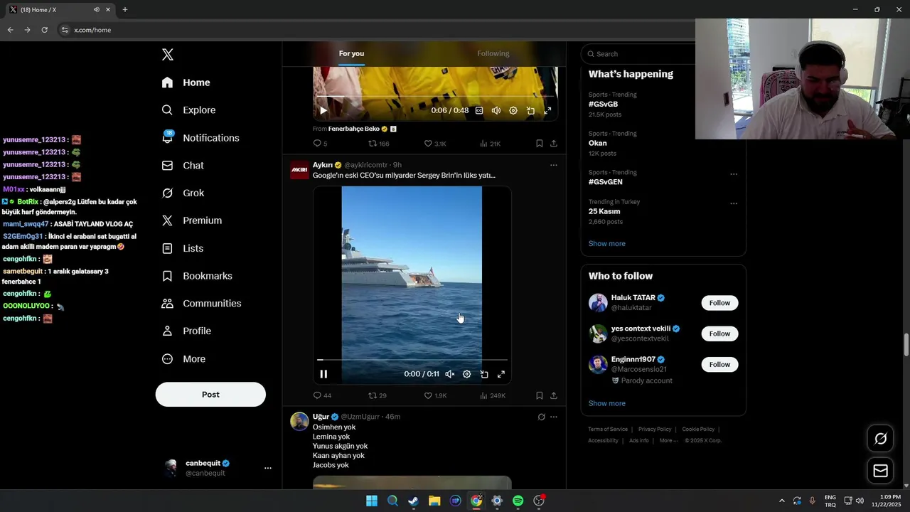The image size is (910, 512).
Task: Bookmark the Aykırı yacht post
Action: click(540, 395)
